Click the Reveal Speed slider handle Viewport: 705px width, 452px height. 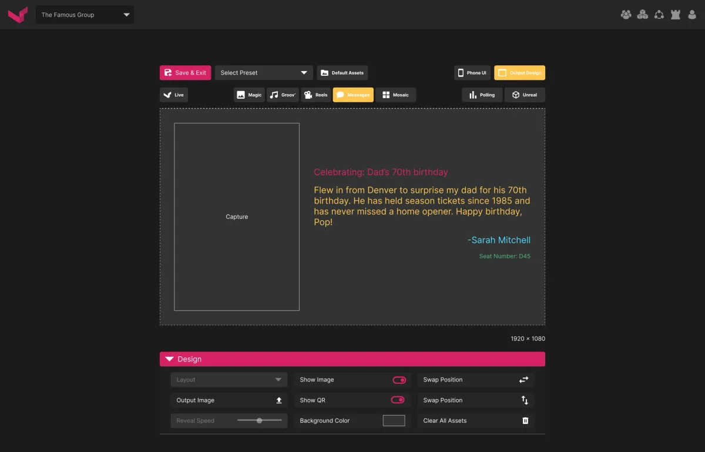[x=260, y=420]
